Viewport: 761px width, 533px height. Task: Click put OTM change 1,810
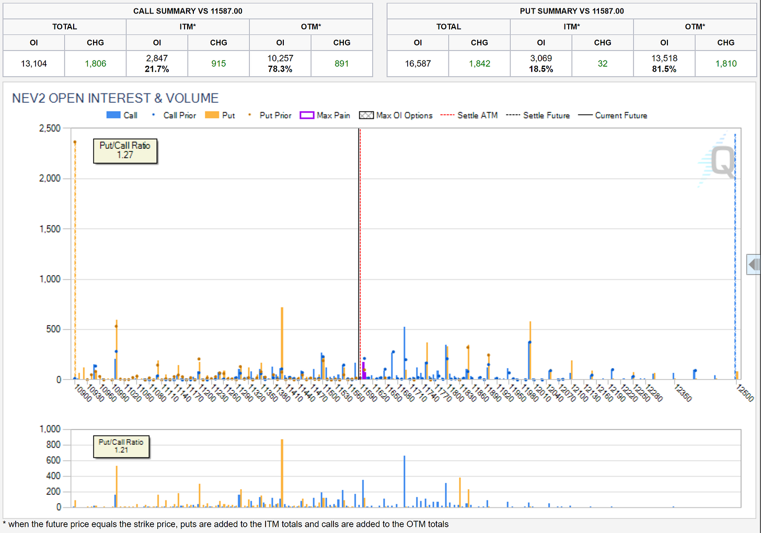point(726,64)
